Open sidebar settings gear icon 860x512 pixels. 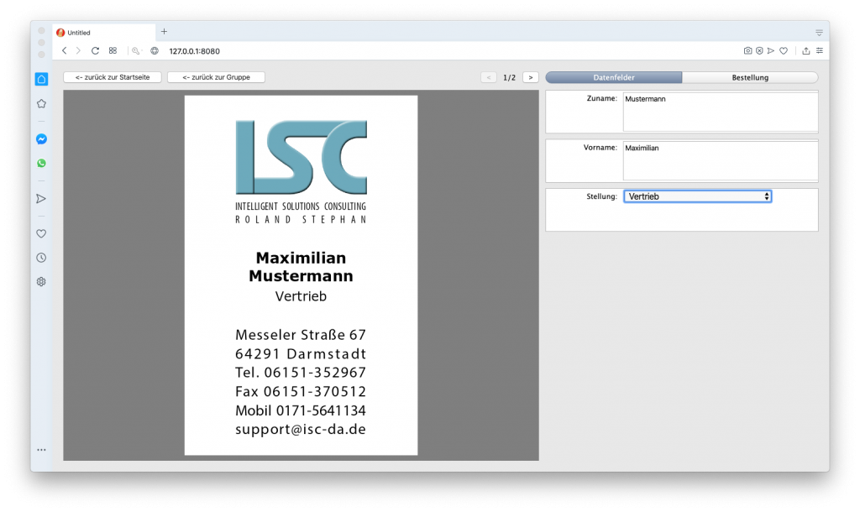tap(41, 282)
